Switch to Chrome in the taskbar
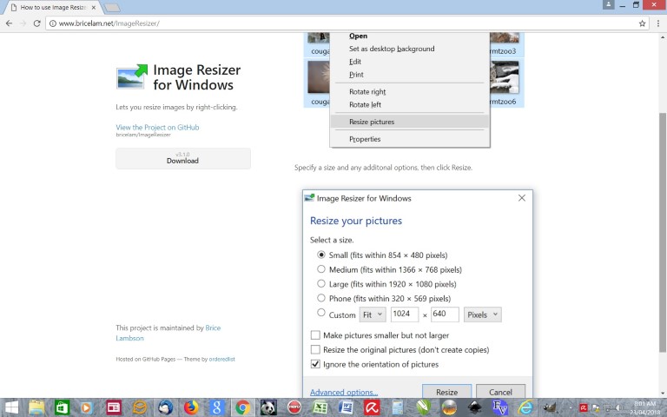 [x=242, y=407]
